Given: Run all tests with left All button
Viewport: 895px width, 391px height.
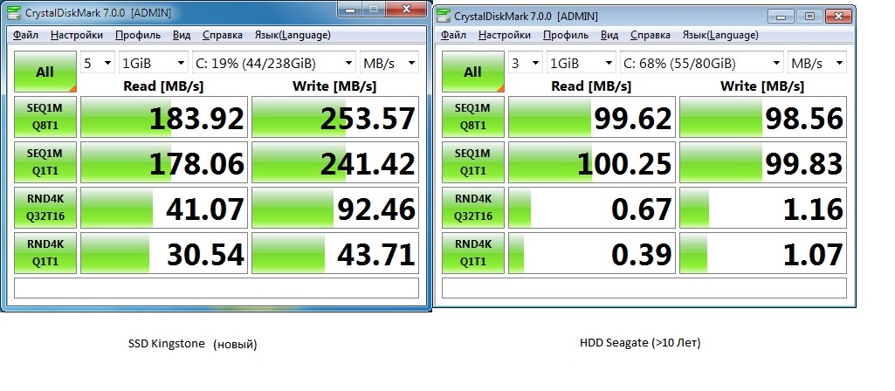Looking at the screenshot, I should pyautogui.click(x=45, y=72).
